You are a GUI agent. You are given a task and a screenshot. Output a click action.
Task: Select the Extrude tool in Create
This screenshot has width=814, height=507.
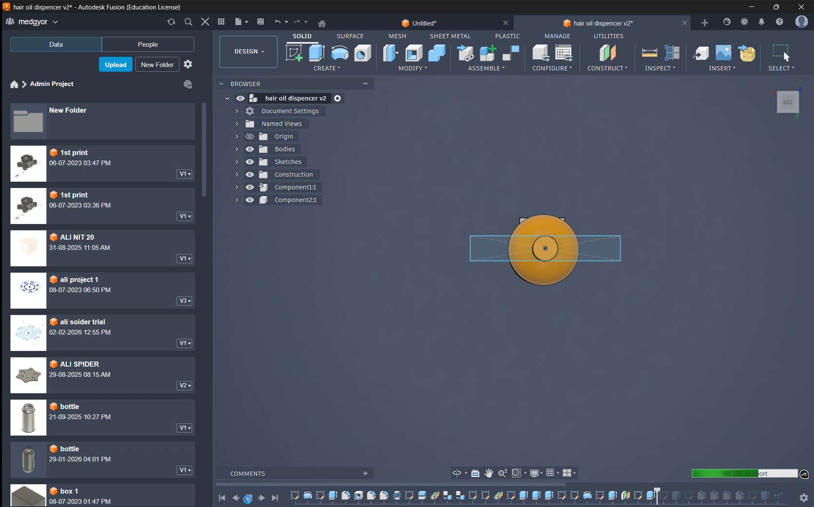317,53
